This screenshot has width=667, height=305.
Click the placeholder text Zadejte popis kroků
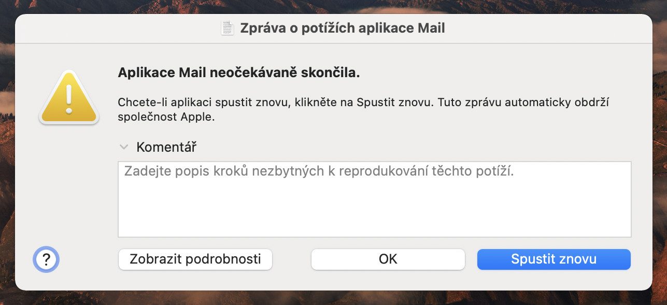[x=319, y=171]
